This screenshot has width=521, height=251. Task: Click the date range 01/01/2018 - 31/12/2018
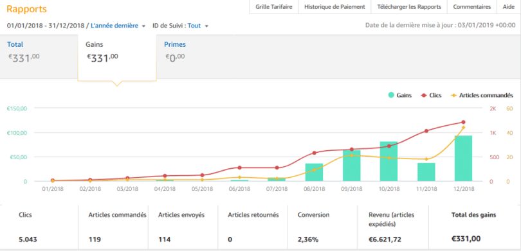pos(46,26)
